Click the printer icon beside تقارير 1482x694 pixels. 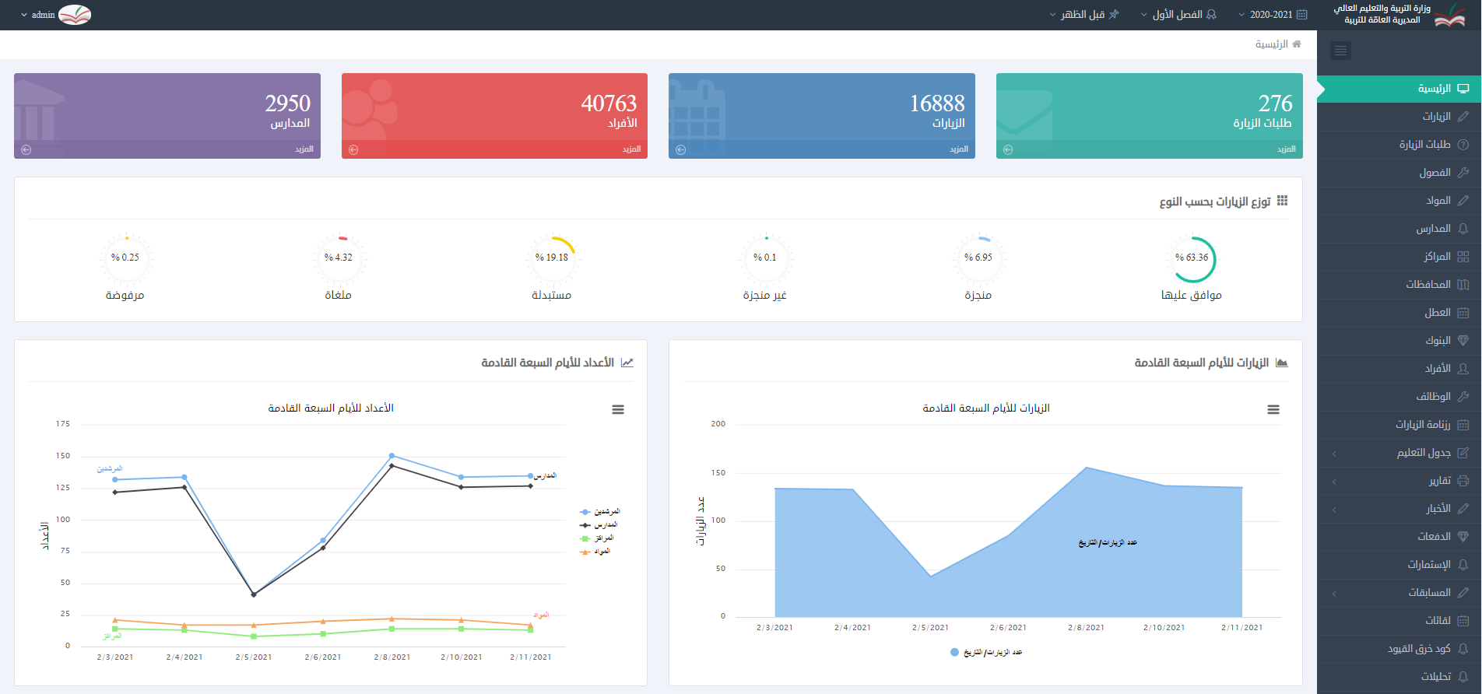pos(1463,481)
